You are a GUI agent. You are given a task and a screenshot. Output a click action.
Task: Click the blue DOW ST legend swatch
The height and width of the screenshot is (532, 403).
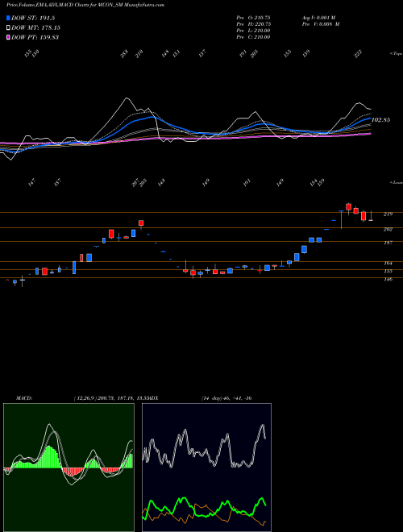8,18
